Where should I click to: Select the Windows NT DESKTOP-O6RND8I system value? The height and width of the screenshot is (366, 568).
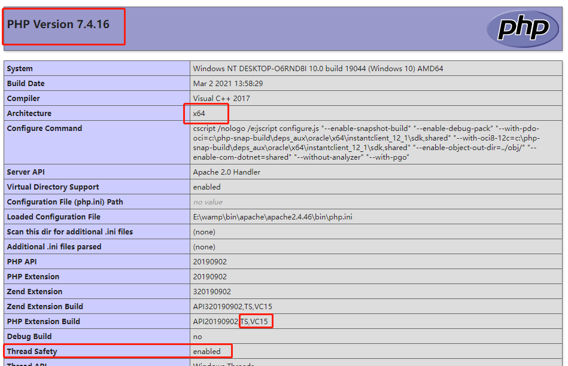318,68
